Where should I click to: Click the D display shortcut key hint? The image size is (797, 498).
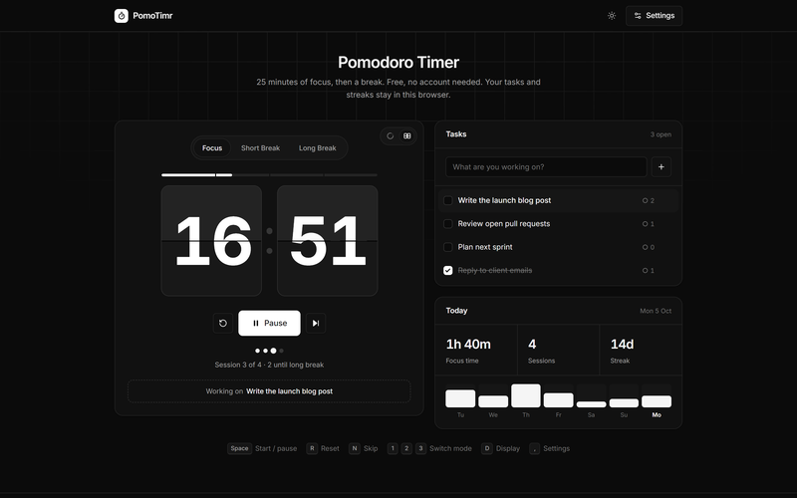[x=487, y=449]
